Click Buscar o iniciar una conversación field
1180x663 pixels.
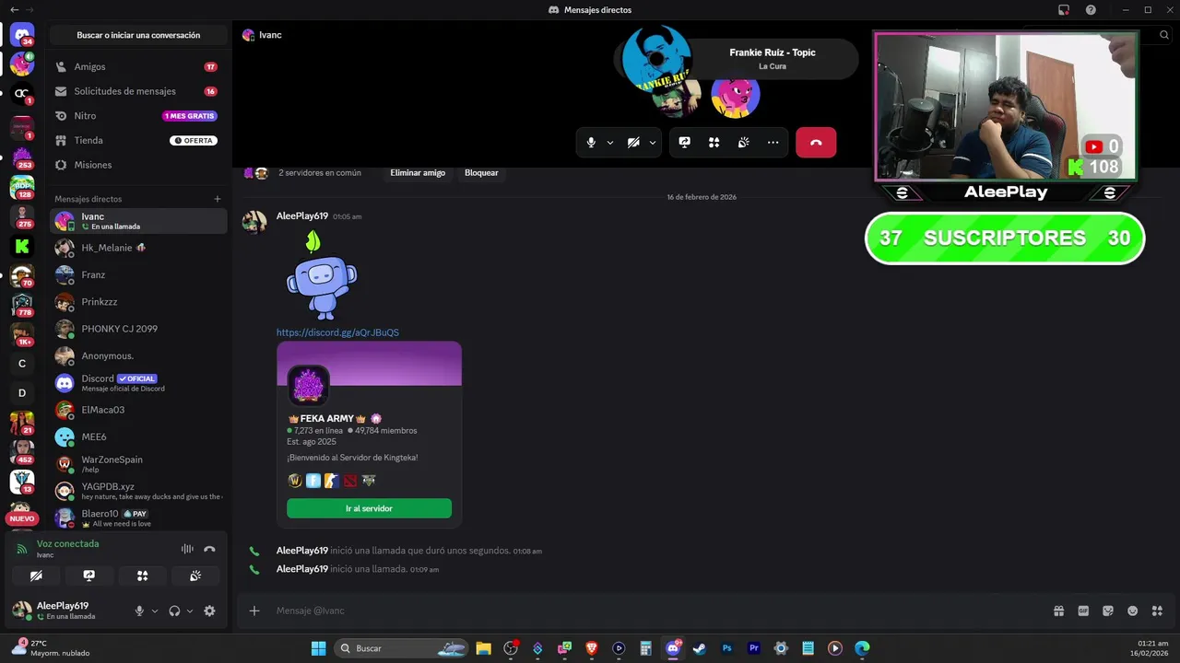pos(138,35)
